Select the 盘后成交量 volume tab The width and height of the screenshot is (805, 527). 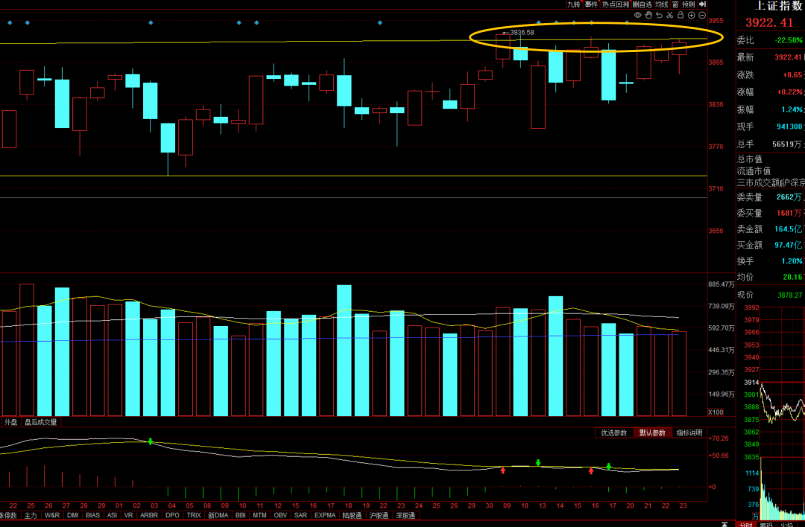pos(40,422)
